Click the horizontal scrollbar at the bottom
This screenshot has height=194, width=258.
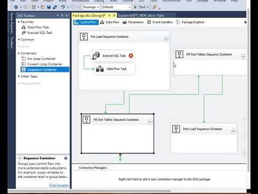(90, 191)
